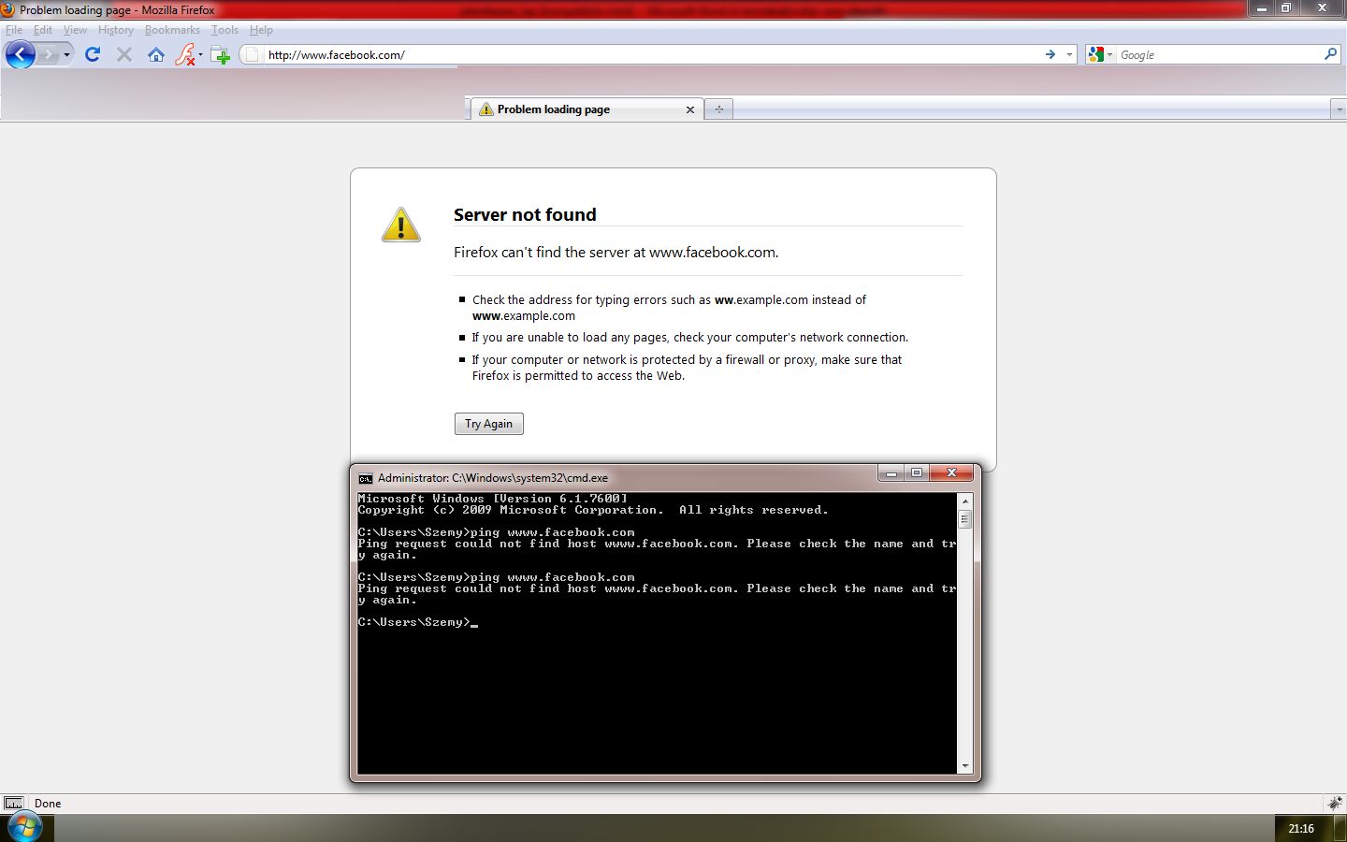1347x842 pixels.
Task: Open the list all tabs dropdown
Action: (1339, 109)
